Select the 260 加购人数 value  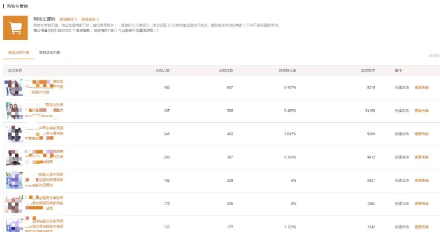coord(167,157)
